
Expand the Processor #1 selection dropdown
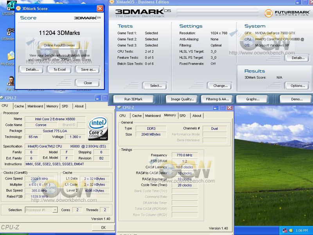55,210
